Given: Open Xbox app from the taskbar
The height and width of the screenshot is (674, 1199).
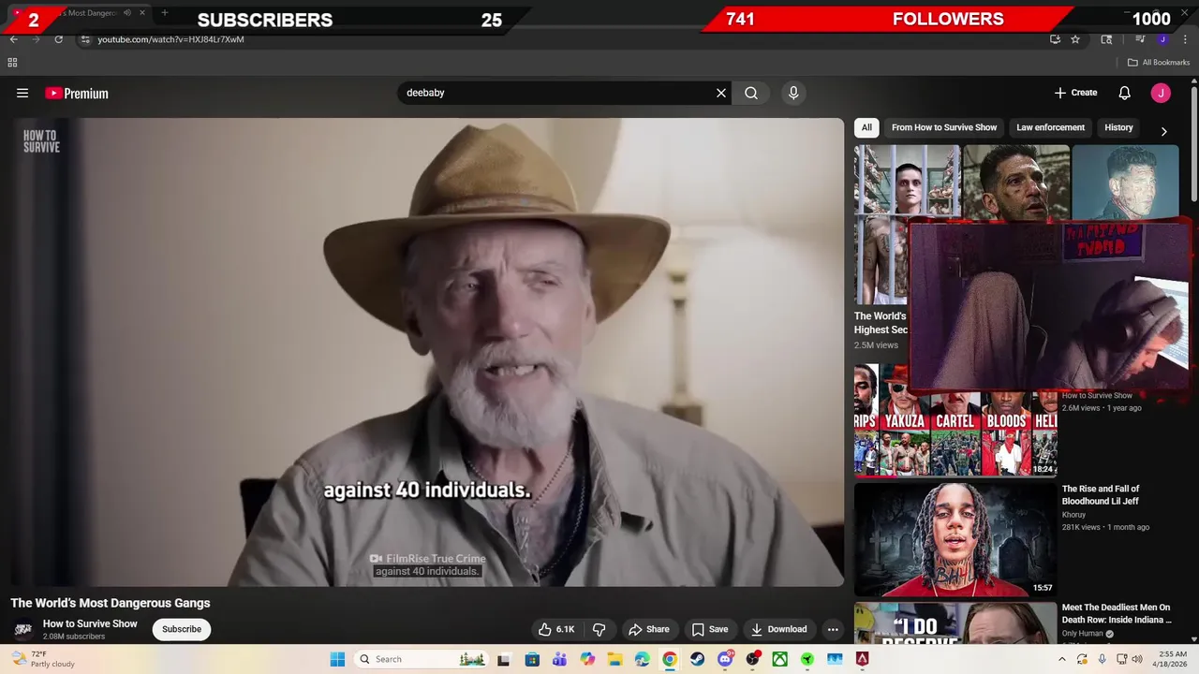Looking at the screenshot, I should tap(779, 659).
